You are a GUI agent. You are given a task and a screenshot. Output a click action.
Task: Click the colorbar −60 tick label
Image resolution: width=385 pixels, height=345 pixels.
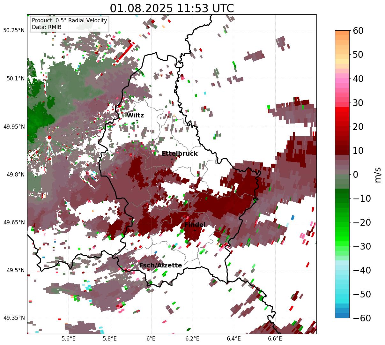pos(361,318)
